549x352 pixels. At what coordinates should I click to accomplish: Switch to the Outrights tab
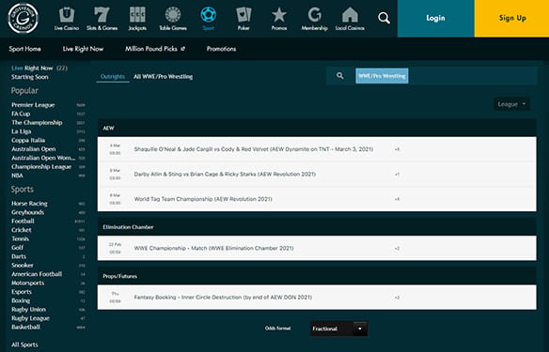click(113, 77)
